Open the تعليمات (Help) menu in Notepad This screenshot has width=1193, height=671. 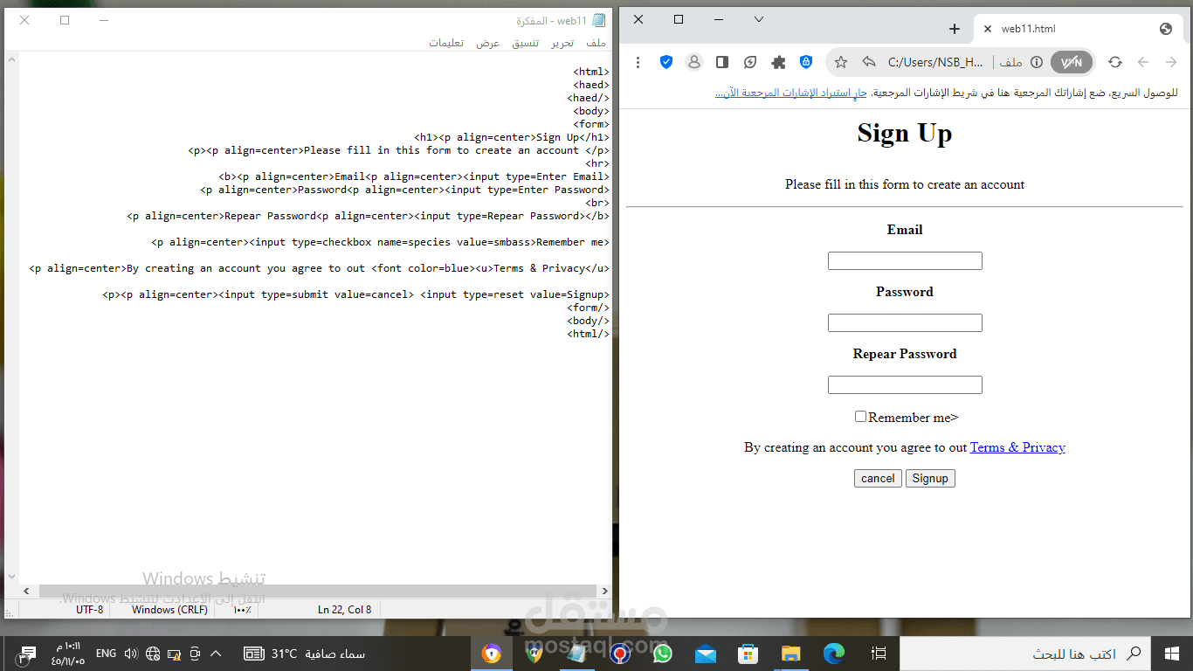(446, 43)
